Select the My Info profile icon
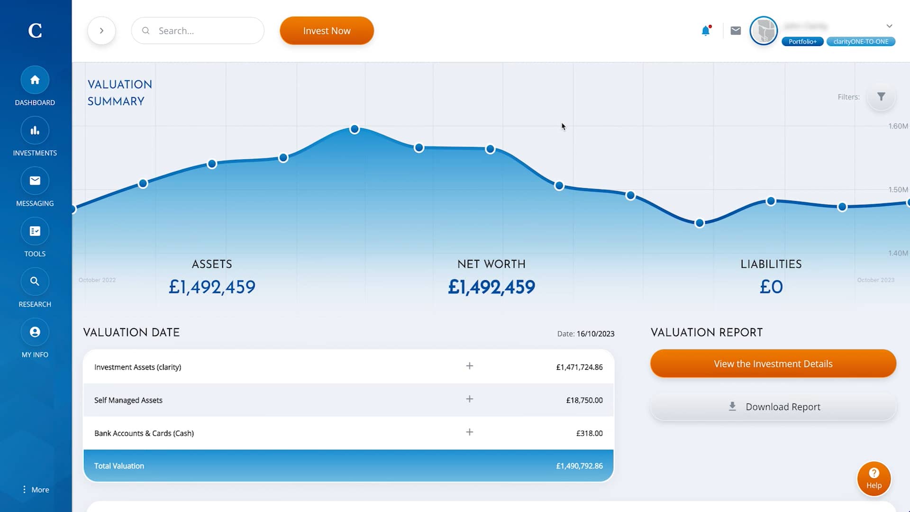Image resolution: width=910 pixels, height=512 pixels. pos(35,332)
